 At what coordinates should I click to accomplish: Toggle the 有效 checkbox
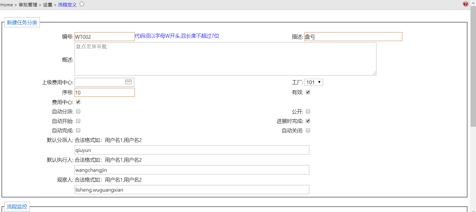[308, 92]
